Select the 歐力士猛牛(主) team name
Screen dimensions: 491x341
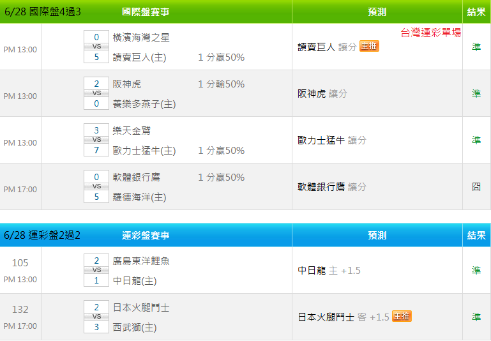[x=144, y=151]
